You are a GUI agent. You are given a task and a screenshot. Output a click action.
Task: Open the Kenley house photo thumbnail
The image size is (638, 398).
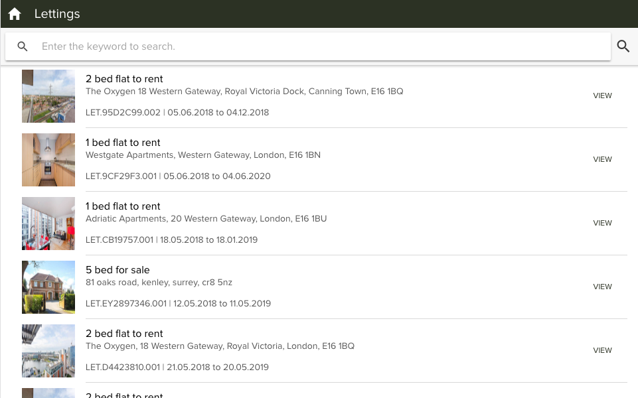48,287
